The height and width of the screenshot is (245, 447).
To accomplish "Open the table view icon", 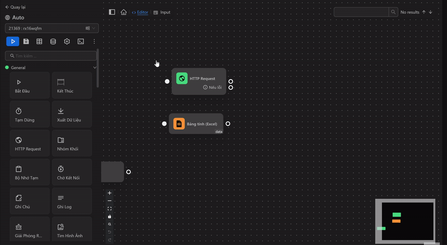I will tap(39, 41).
